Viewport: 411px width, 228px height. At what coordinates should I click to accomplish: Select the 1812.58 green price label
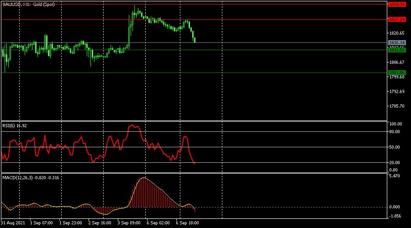(x=397, y=50)
